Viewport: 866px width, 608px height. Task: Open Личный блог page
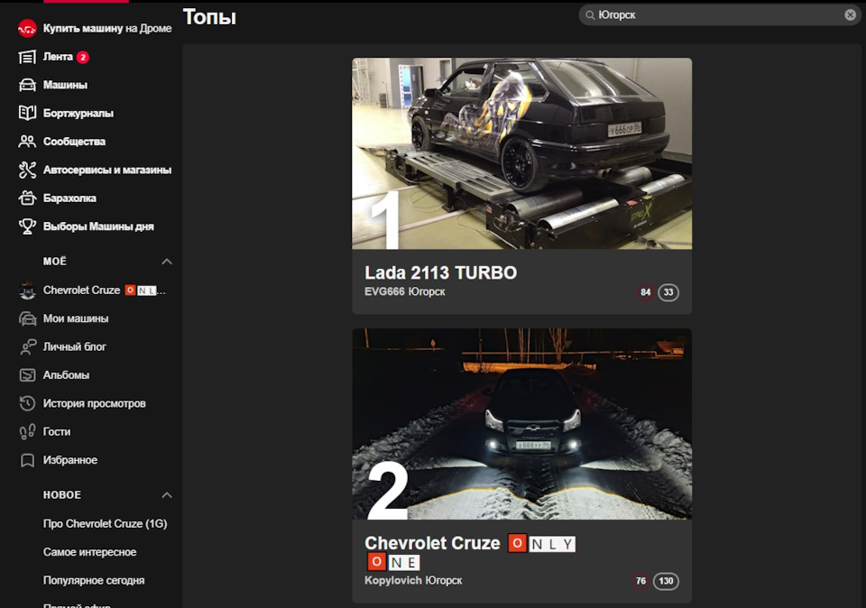pyautogui.click(x=75, y=346)
